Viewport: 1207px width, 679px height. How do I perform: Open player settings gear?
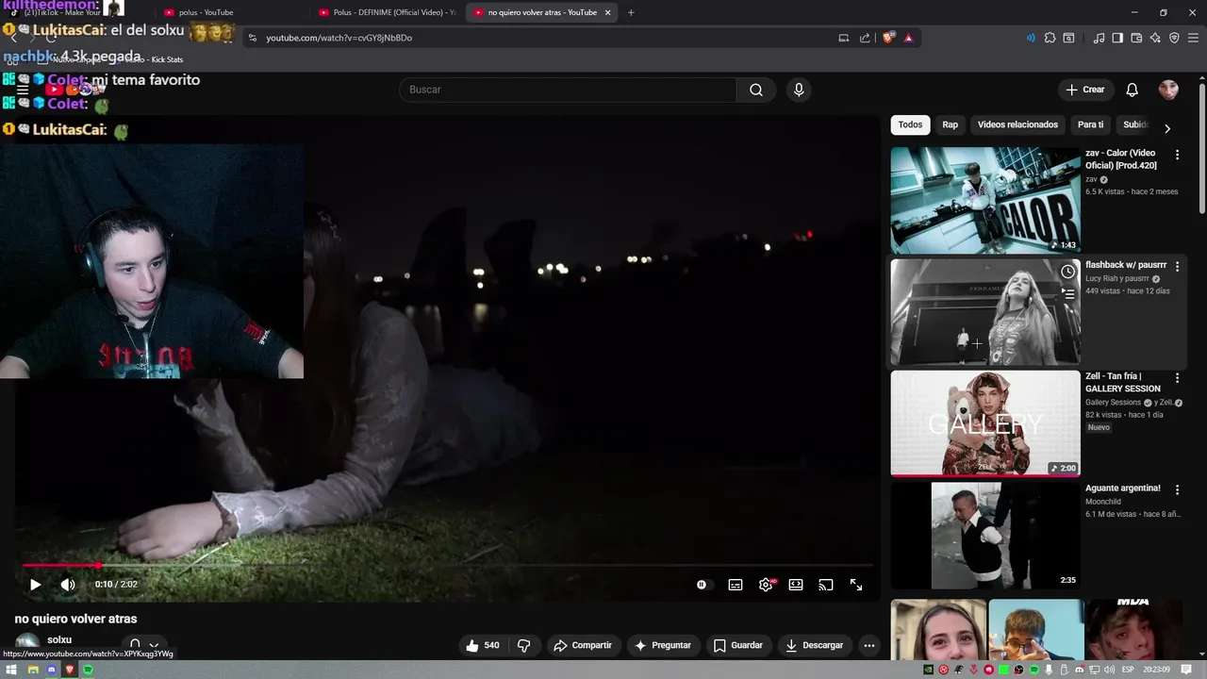click(x=766, y=585)
